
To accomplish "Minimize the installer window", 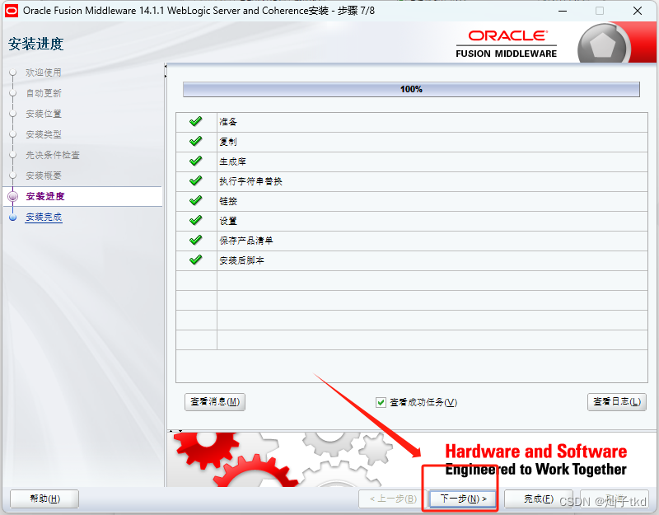I will coord(563,11).
